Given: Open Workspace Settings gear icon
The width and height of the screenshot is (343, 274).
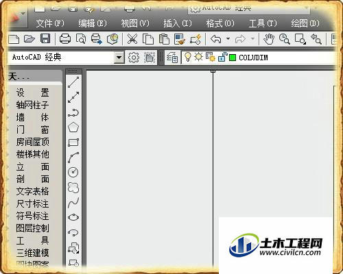Looking at the screenshot, I should [134, 58].
